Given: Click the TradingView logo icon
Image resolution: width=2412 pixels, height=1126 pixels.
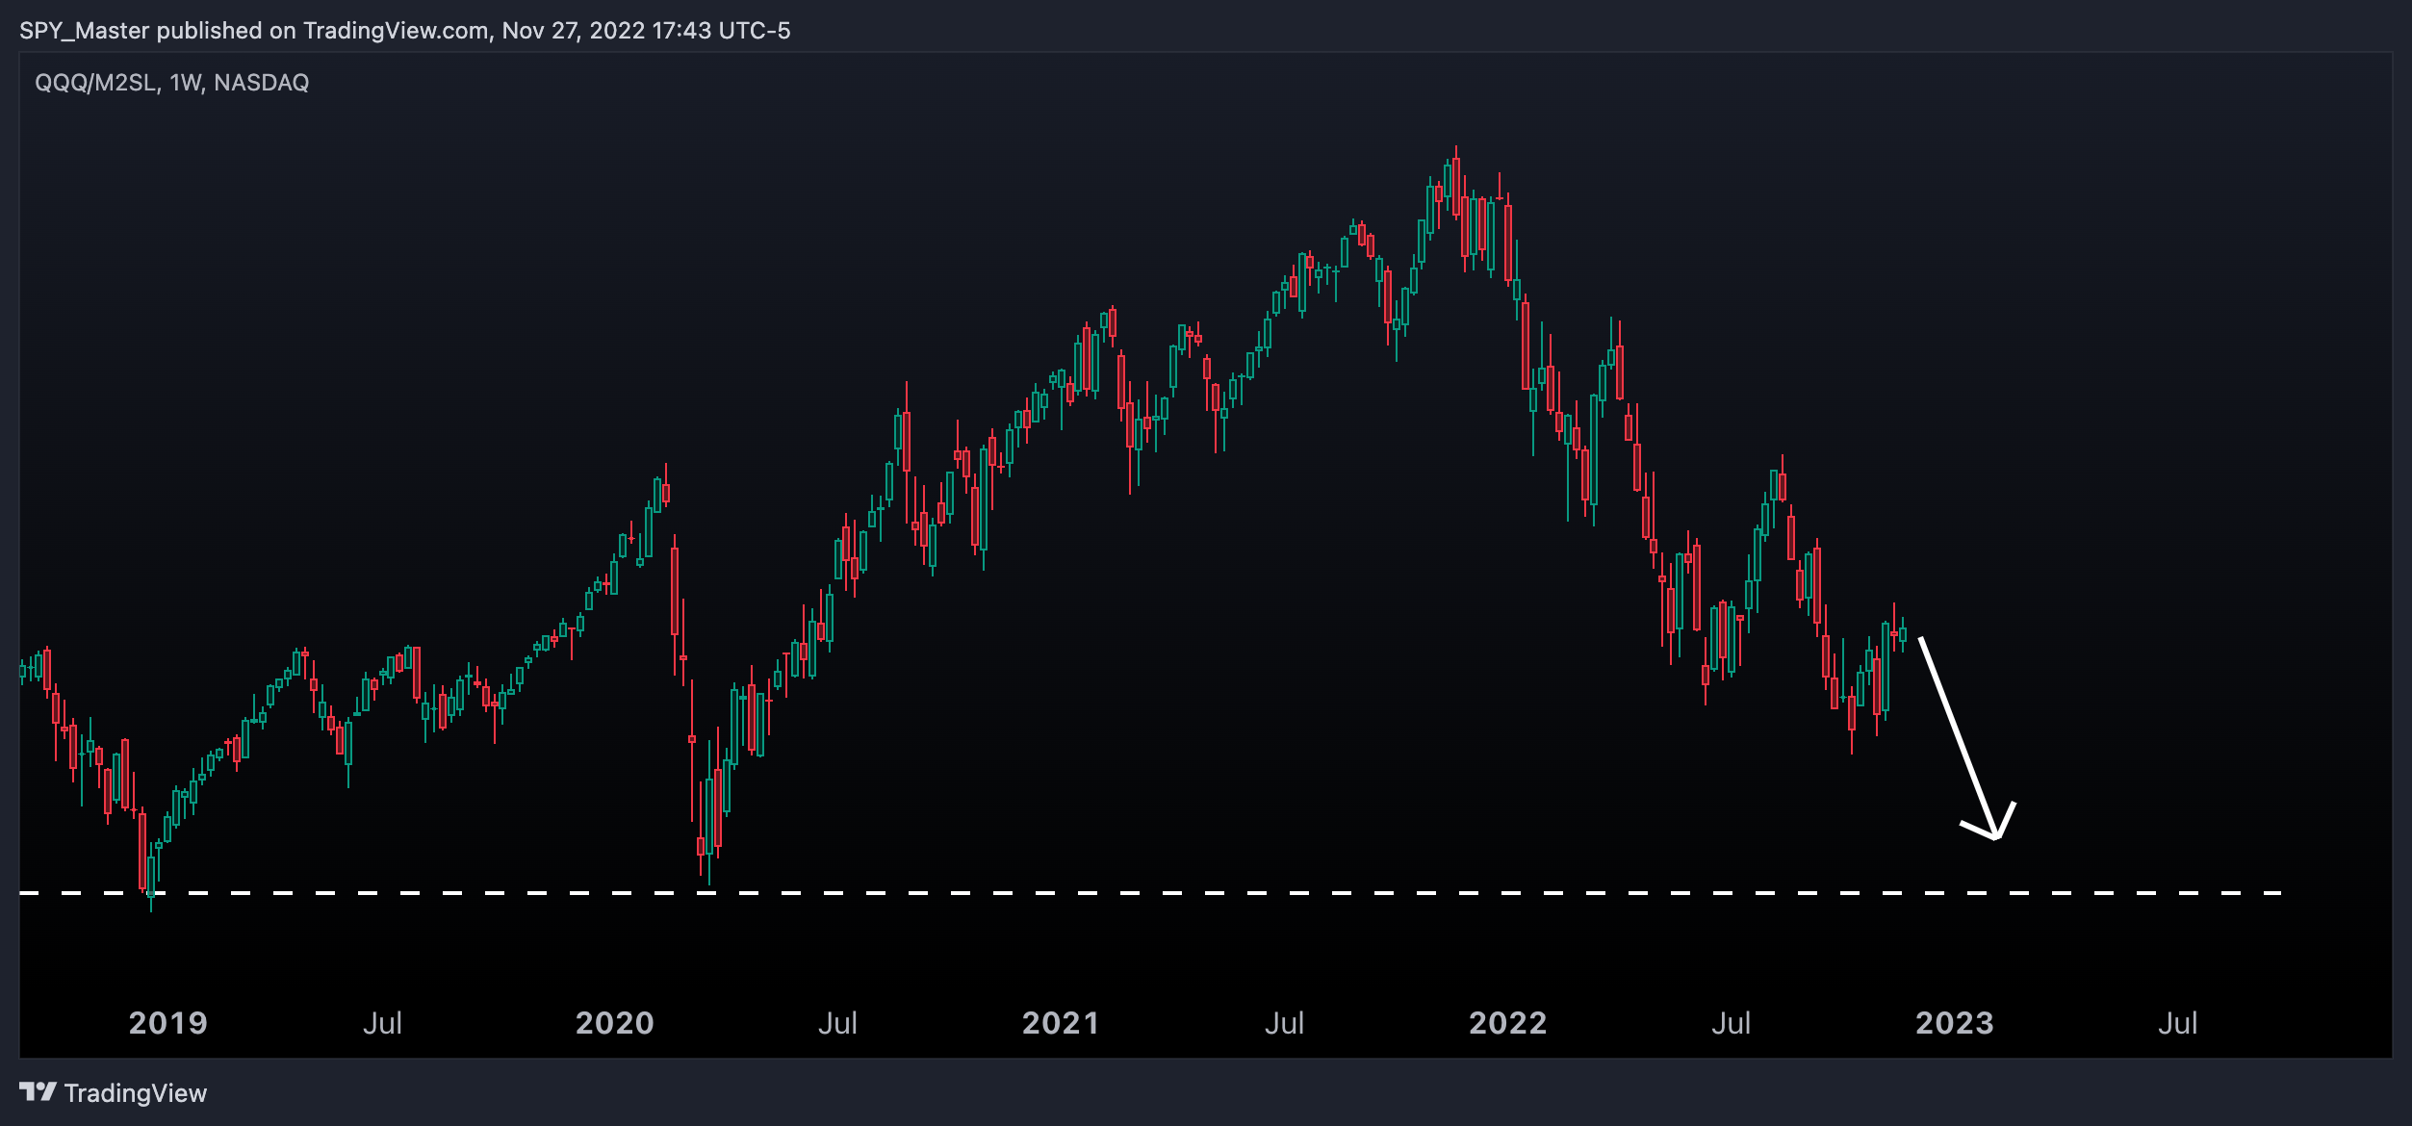Looking at the screenshot, I should point(38,1091).
